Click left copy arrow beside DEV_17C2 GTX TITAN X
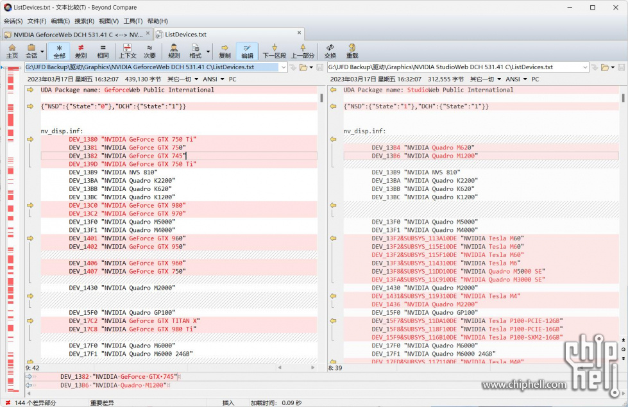The height and width of the screenshot is (407, 628). point(30,321)
